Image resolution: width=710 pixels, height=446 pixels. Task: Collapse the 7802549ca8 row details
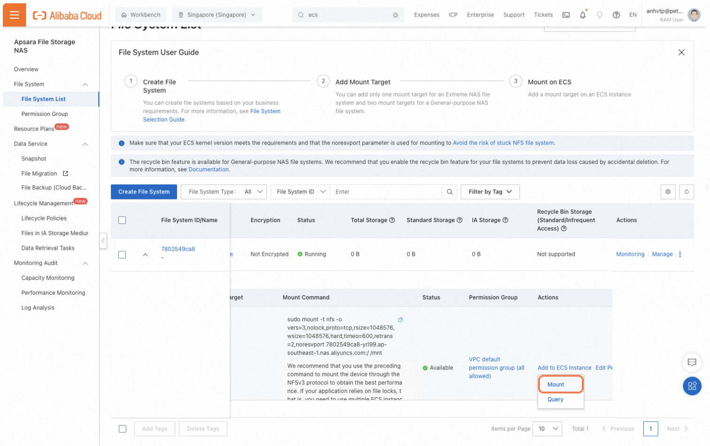[146, 254]
